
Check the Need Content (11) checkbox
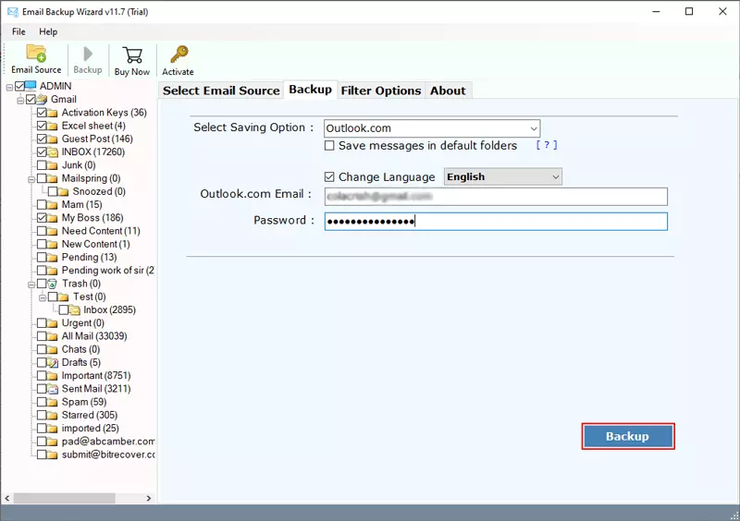[x=42, y=231]
